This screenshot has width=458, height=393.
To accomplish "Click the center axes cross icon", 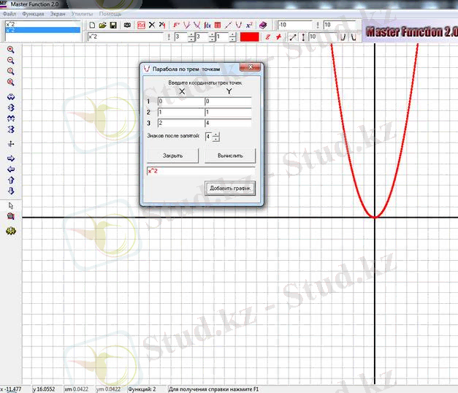I will 10,144.
